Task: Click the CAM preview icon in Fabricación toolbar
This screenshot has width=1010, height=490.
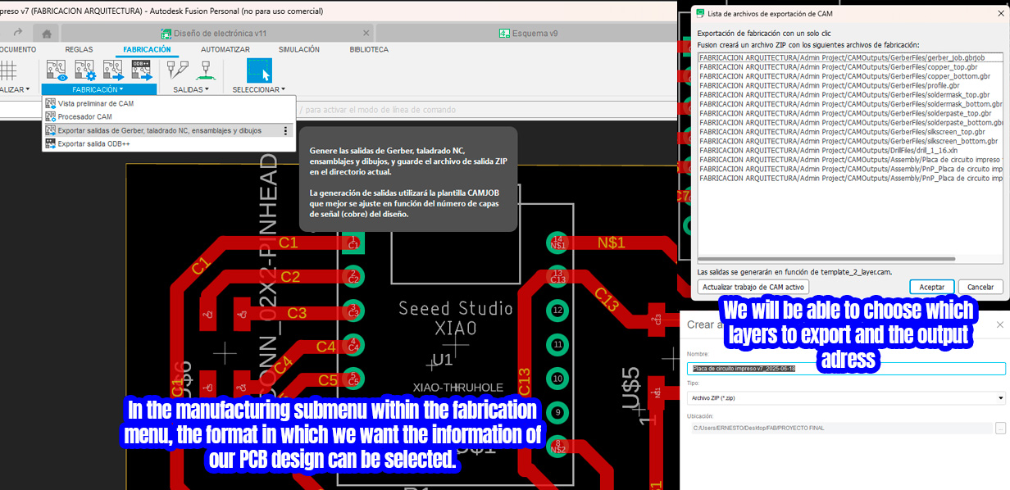Action: click(57, 70)
